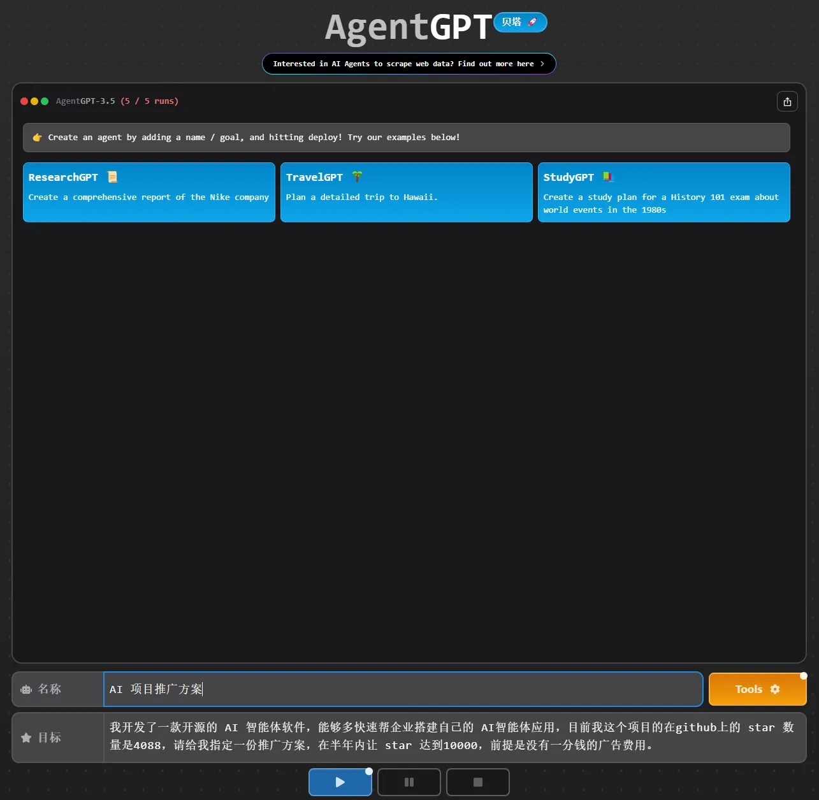Image resolution: width=819 pixels, height=800 pixels.
Task: Click the yellow window dot
Action: [x=34, y=101]
